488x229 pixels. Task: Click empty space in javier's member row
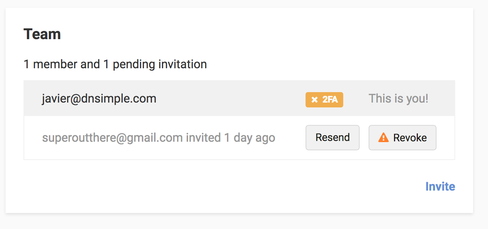231,98
